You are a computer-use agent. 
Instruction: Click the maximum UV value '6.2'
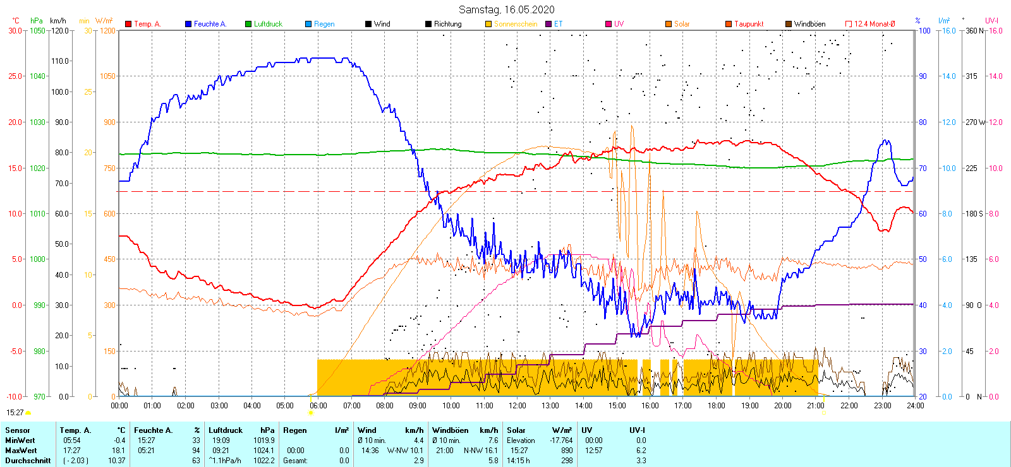coord(641,451)
